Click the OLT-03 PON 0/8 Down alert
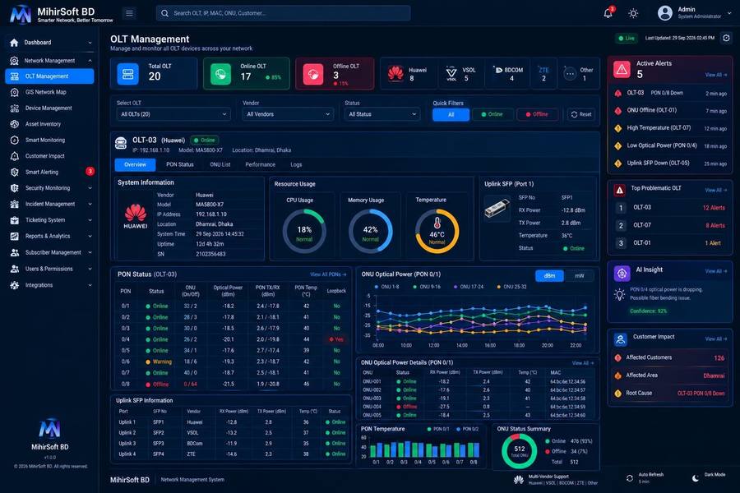Image resolution: width=740 pixels, height=493 pixels. [x=669, y=93]
